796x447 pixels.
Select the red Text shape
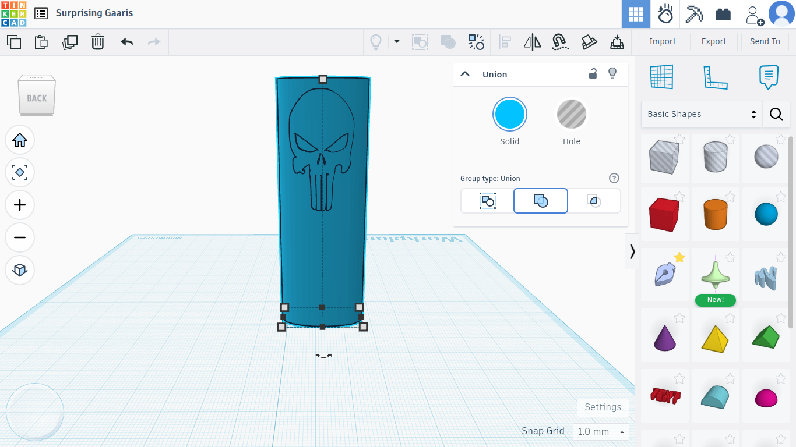664,396
